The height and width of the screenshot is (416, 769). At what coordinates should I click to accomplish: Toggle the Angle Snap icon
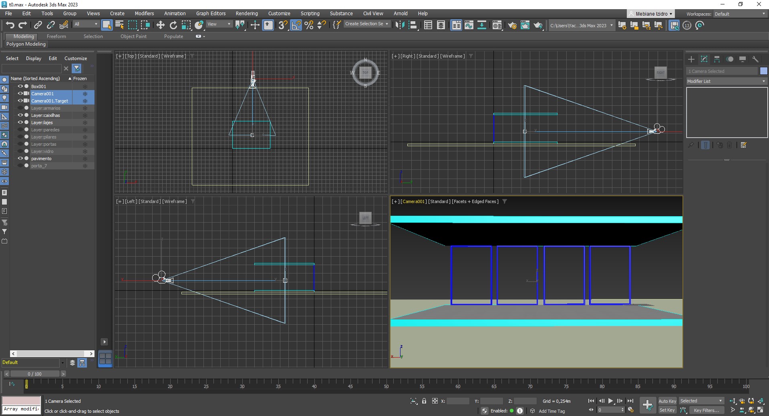pos(296,25)
